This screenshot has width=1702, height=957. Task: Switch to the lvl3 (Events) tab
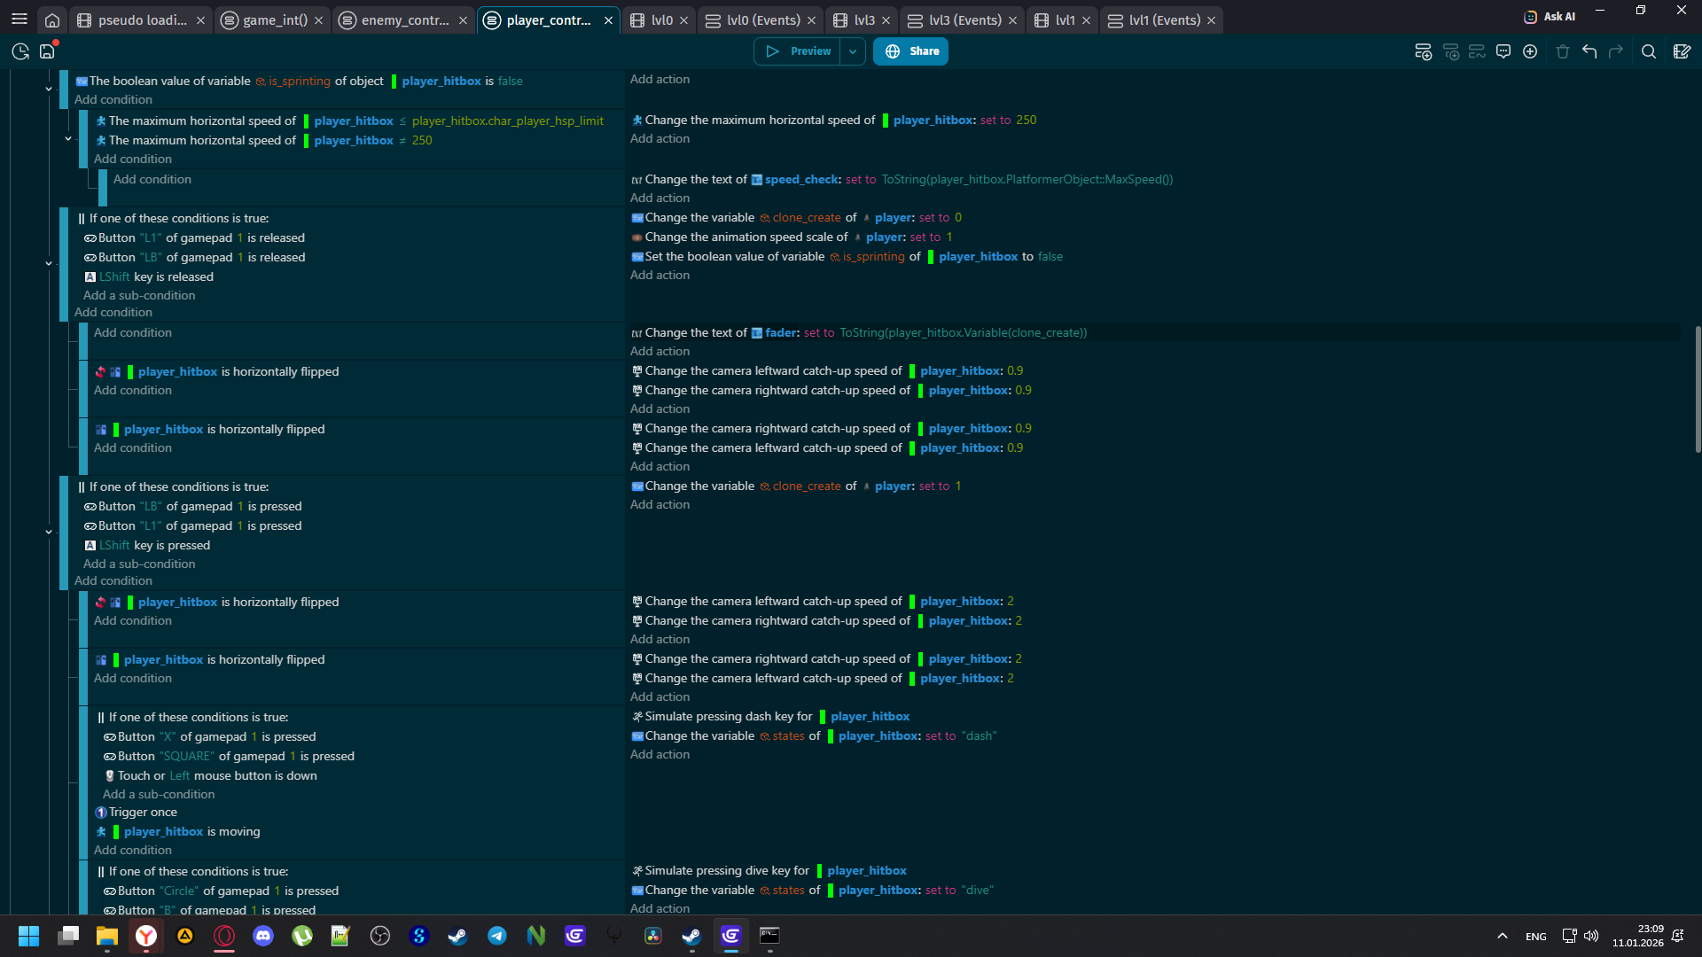964,19
